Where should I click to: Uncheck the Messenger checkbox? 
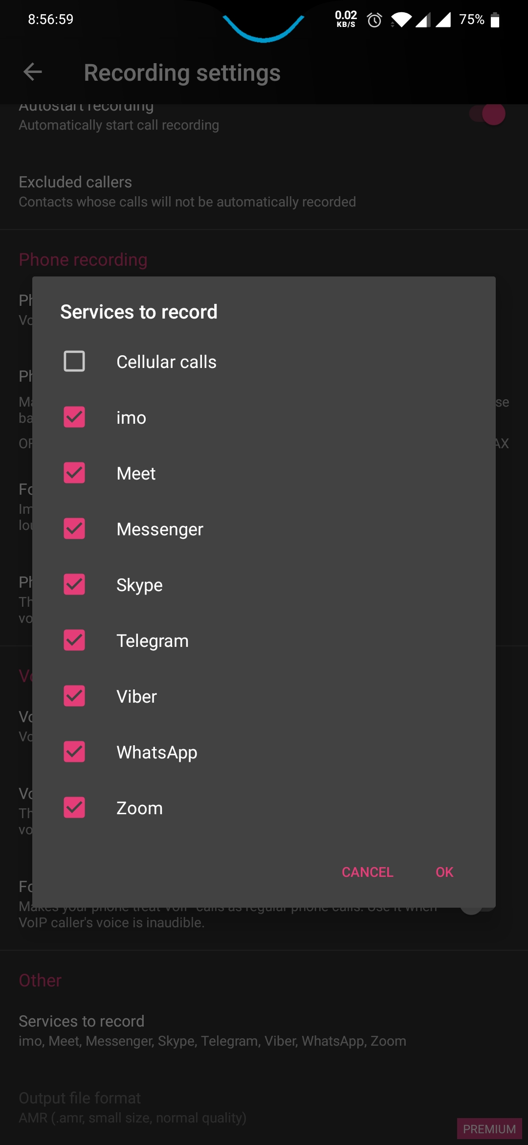pyautogui.click(x=74, y=528)
